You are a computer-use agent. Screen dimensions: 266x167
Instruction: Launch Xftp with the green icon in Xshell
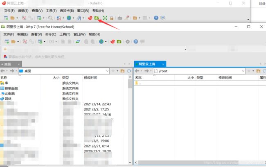(x=97, y=18)
